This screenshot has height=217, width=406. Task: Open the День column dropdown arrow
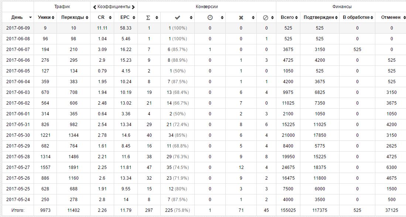30,18
